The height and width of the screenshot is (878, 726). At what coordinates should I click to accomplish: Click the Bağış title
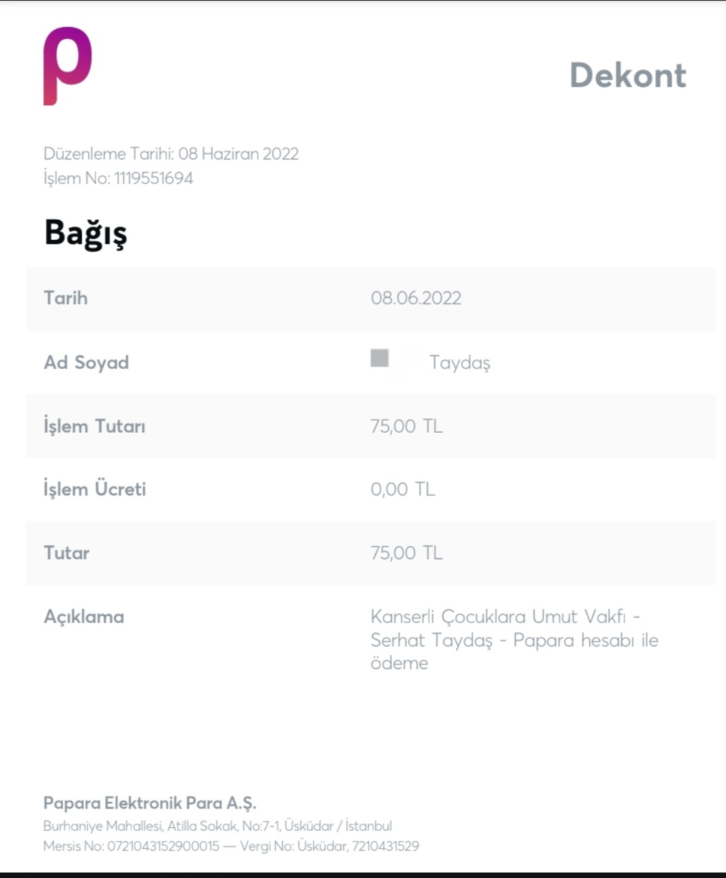(x=85, y=234)
